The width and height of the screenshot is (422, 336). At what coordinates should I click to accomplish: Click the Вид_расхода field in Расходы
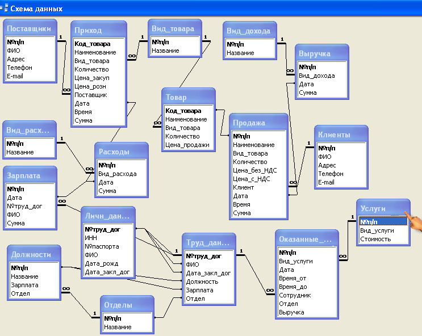[122, 174]
